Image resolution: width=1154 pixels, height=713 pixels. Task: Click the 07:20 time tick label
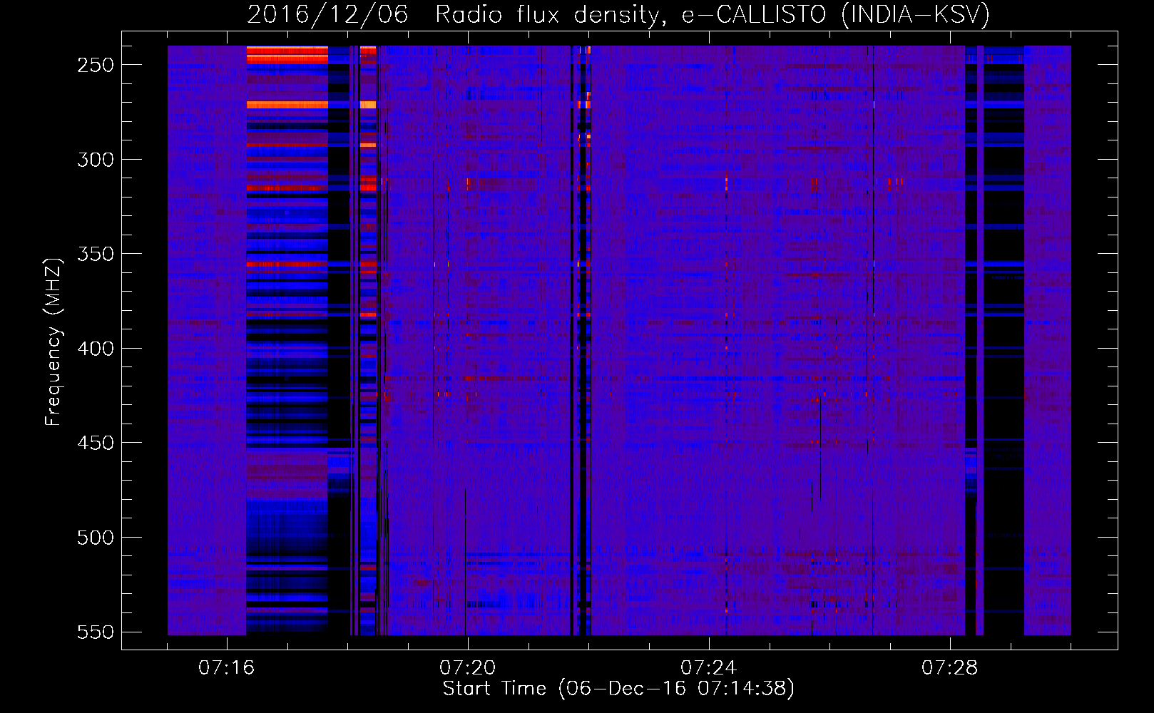(x=468, y=668)
